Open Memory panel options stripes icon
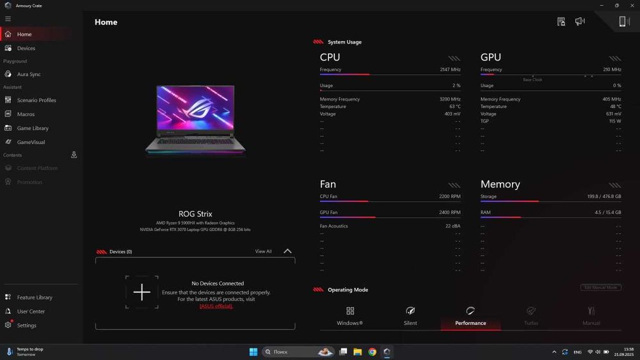 [615, 185]
